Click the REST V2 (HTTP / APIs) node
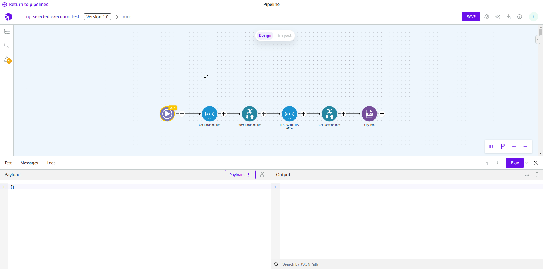Viewport: 543px width, 269px height. (289, 114)
